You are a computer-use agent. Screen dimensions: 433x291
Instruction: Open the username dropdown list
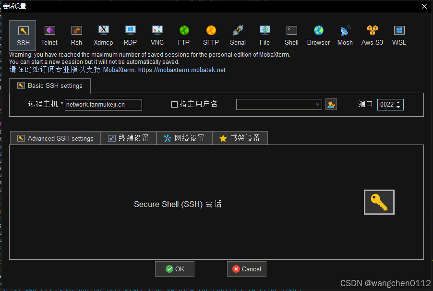[x=317, y=105]
